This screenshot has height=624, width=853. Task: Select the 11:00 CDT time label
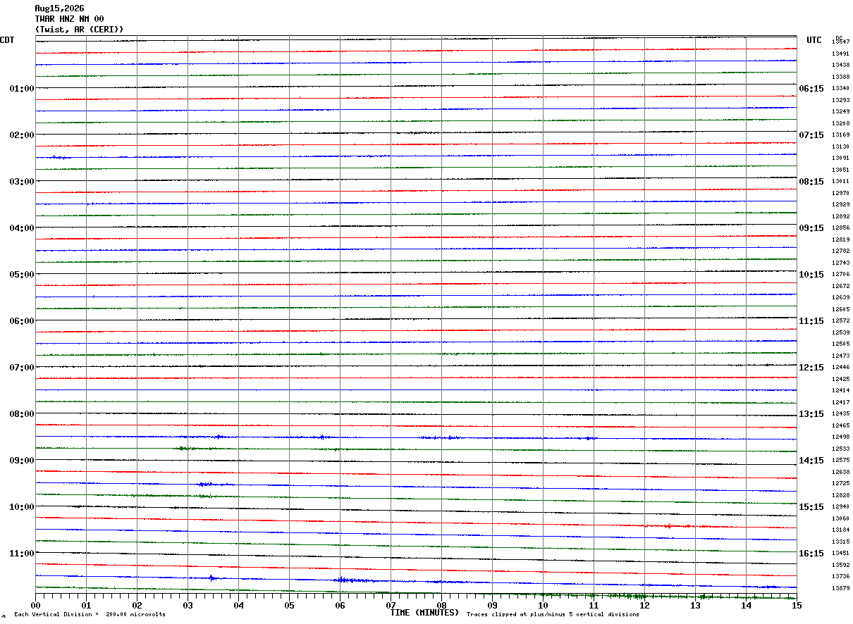pos(21,554)
